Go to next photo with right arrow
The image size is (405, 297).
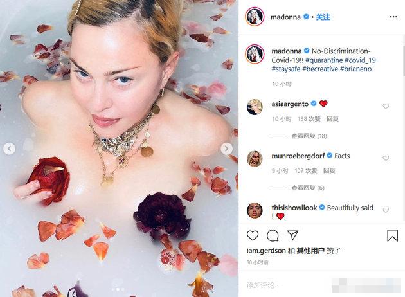coord(226,148)
